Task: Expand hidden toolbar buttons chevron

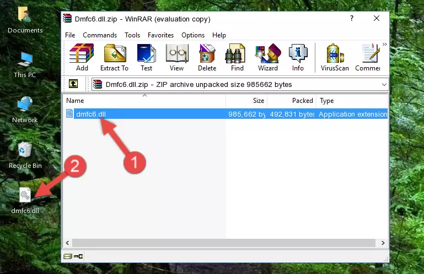Action: click(384, 44)
